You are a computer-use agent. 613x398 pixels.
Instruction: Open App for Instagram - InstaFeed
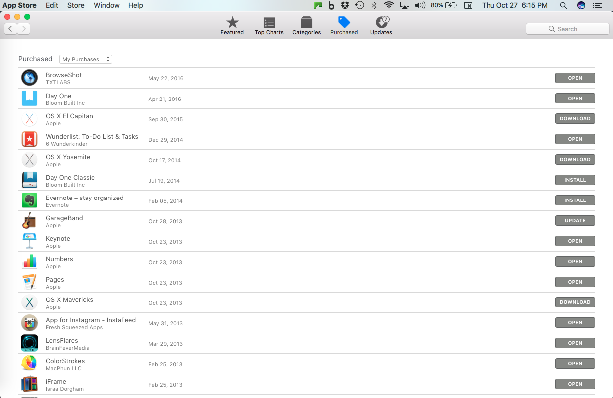[x=575, y=322]
